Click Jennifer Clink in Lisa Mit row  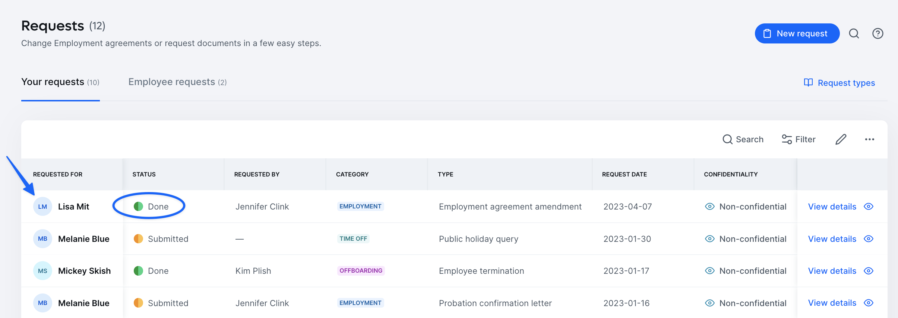(x=262, y=207)
